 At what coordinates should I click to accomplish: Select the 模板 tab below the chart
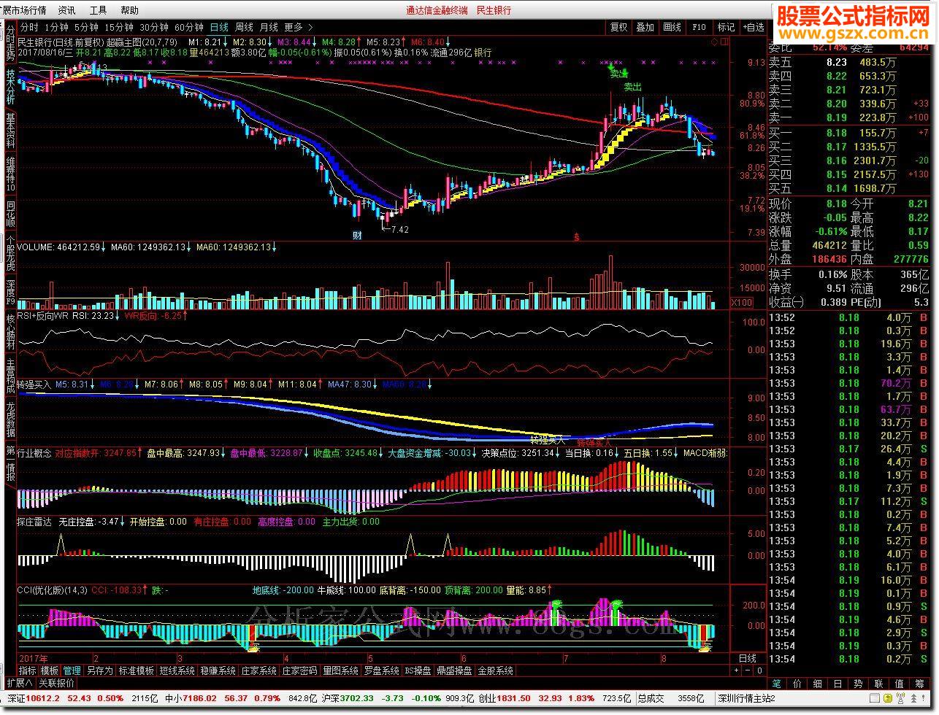pos(50,670)
